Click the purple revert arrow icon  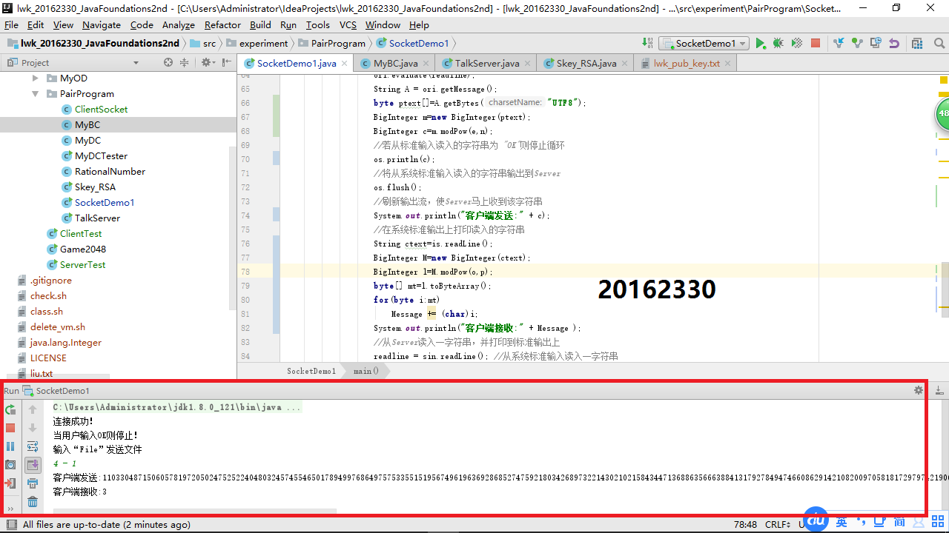coord(894,44)
